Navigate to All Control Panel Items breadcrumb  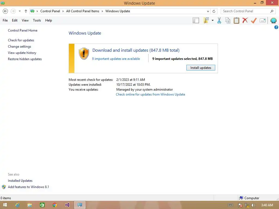83,11
